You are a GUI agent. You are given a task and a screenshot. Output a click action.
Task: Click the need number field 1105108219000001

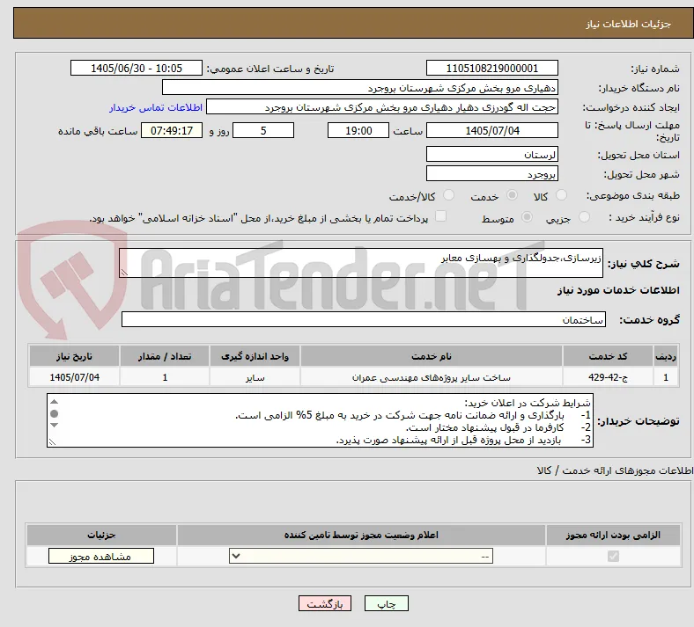[x=491, y=68]
